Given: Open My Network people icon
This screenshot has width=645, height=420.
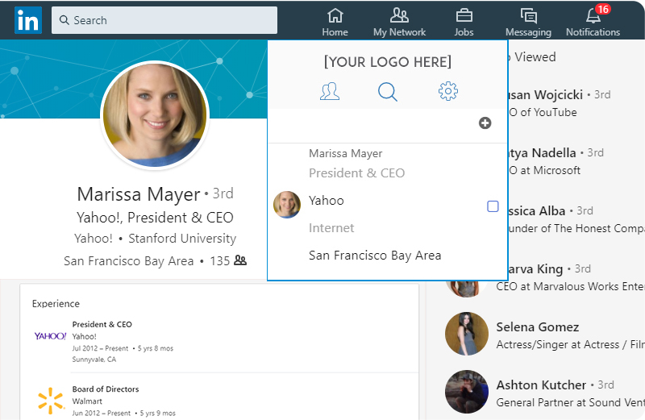Looking at the screenshot, I should [399, 15].
